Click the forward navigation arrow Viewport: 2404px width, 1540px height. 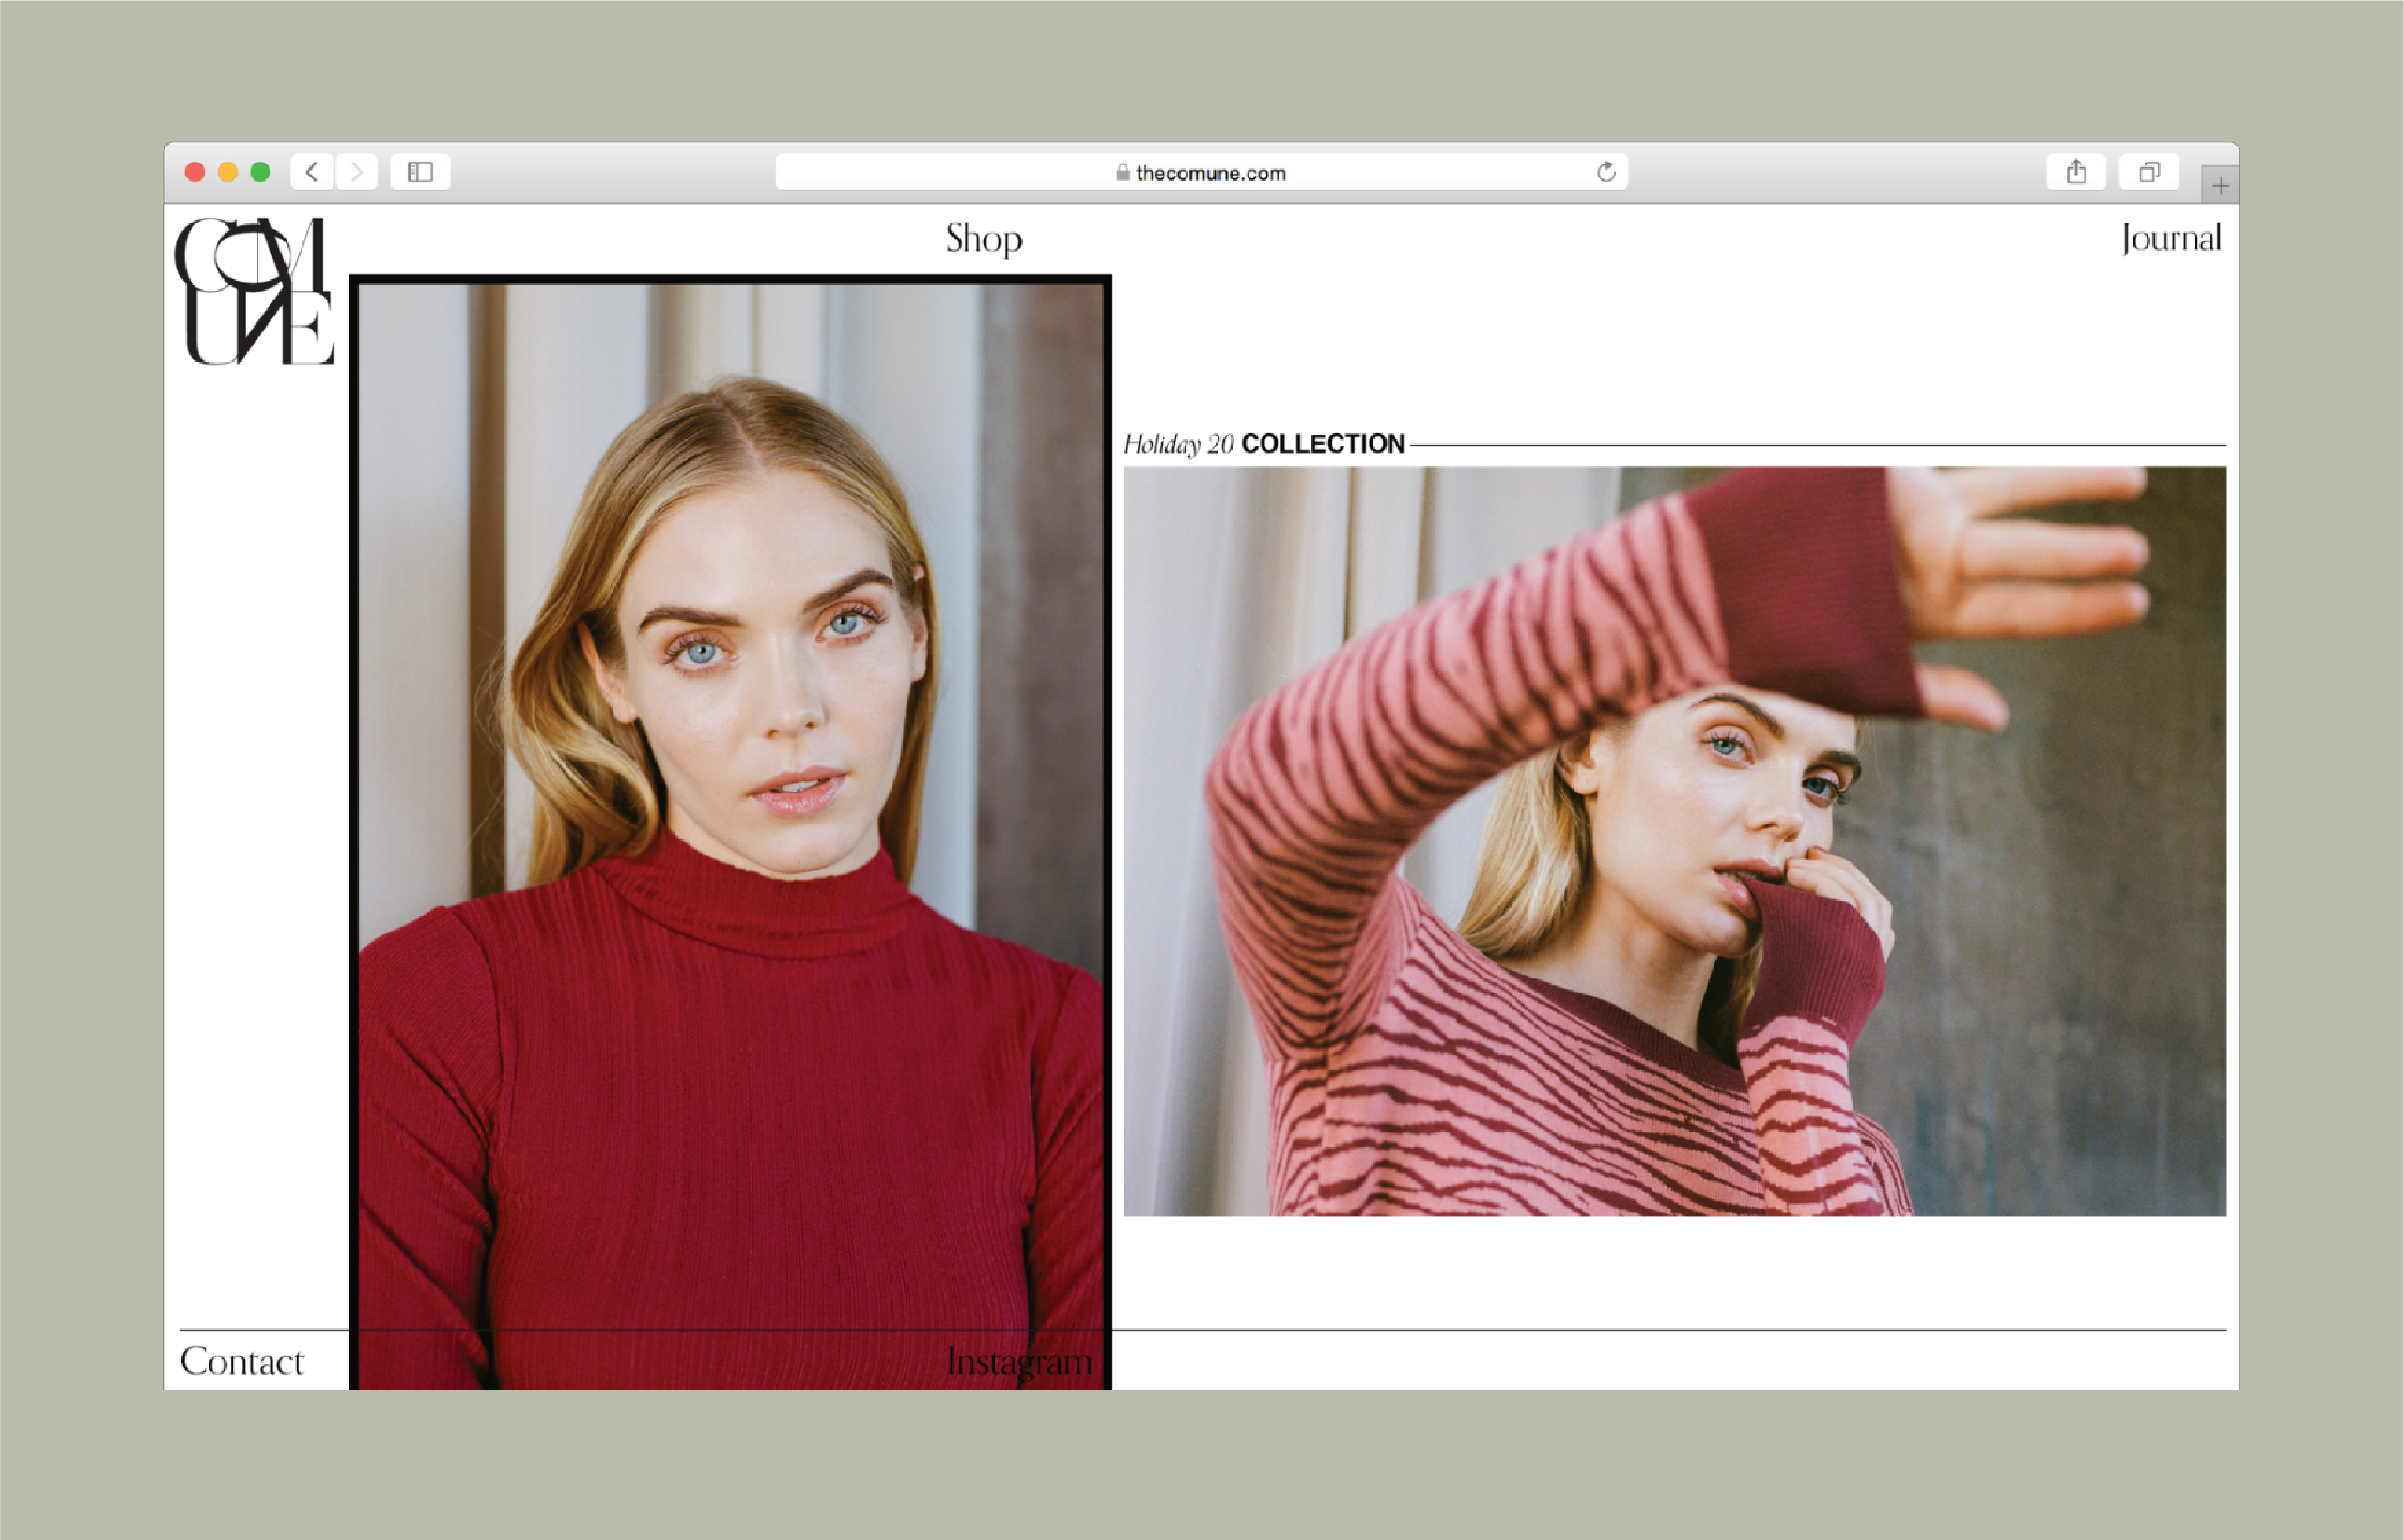click(x=357, y=172)
